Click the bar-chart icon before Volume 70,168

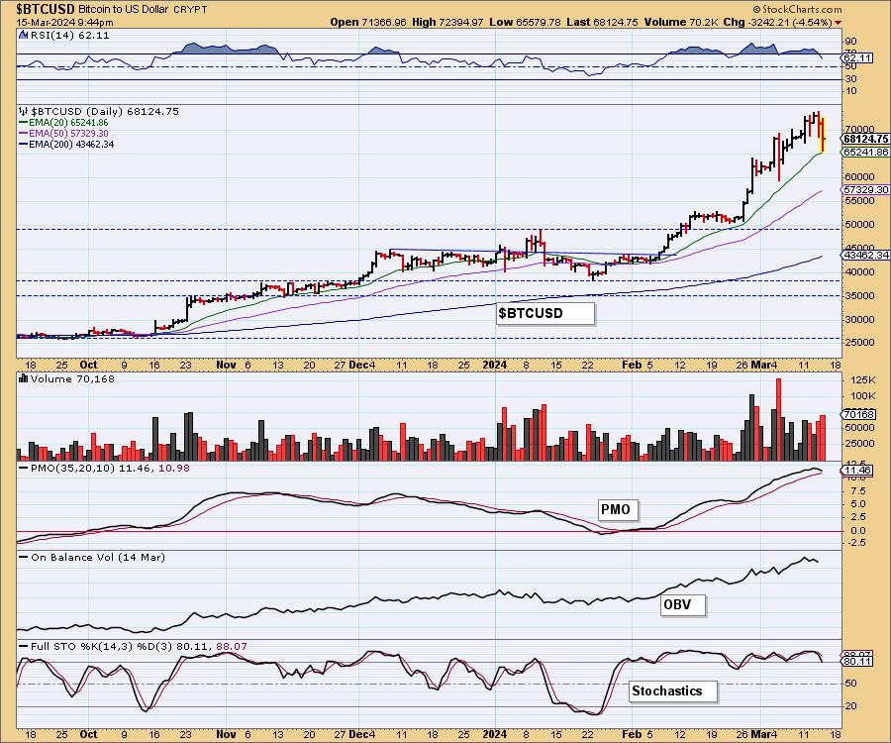pos(24,378)
